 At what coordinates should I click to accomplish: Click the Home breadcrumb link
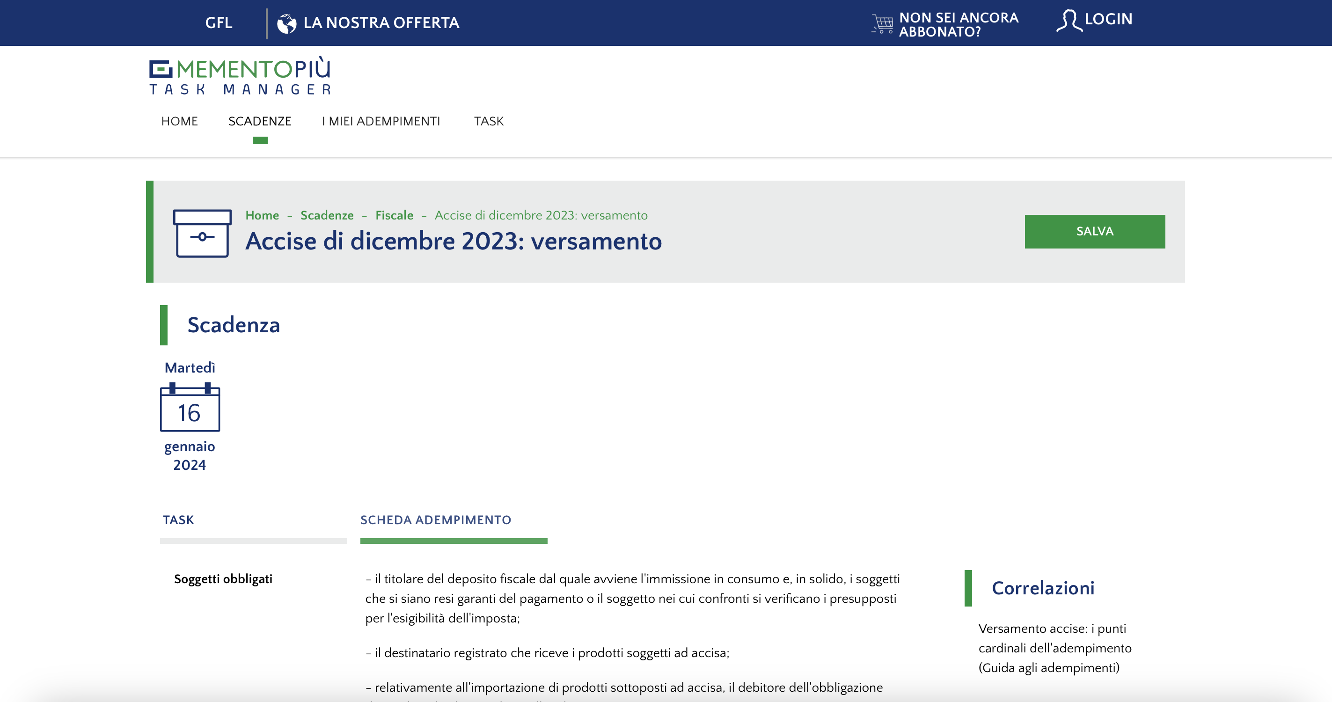pyautogui.click(x=262, y=215)
